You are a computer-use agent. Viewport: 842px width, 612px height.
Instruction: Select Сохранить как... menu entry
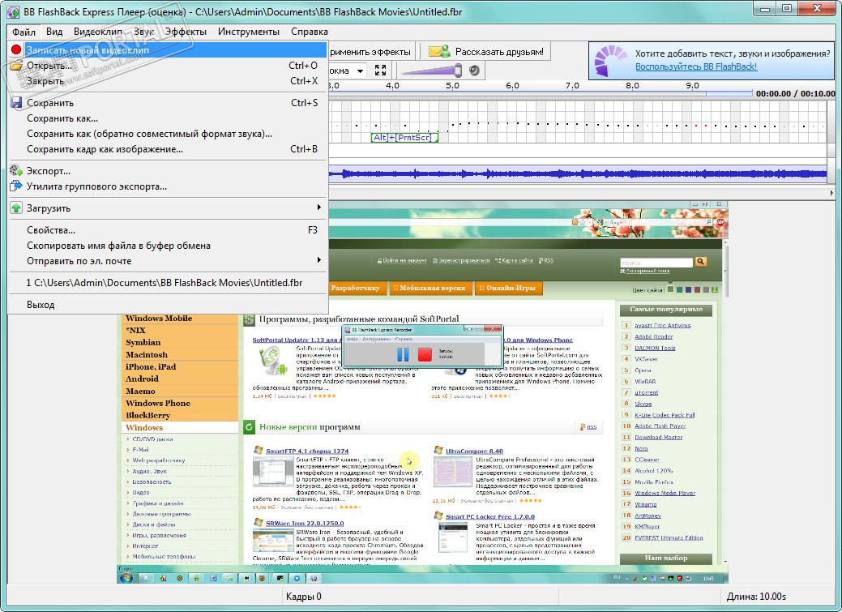[x=168, y=118]
